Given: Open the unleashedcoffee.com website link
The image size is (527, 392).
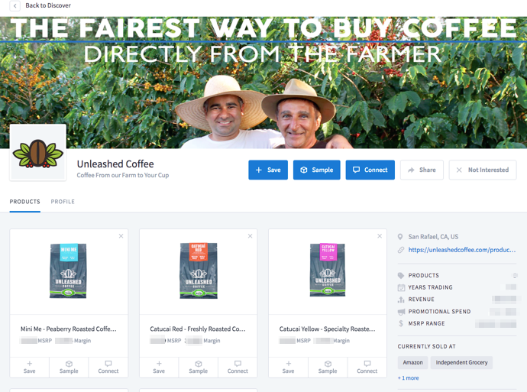Looking at the screenshot, I should (462, 250).
